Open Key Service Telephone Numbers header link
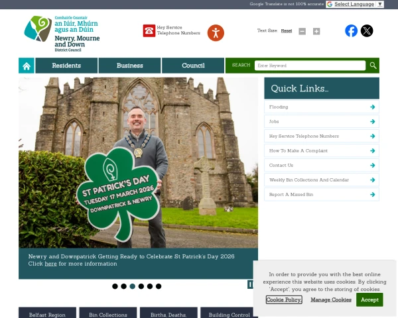398x318 pixels. pos(178,30)
